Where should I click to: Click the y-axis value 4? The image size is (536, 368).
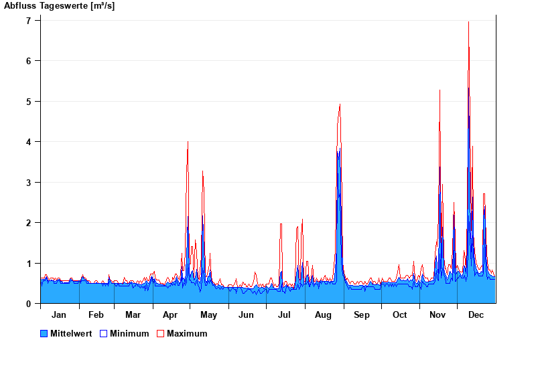(x=29, y=142)
